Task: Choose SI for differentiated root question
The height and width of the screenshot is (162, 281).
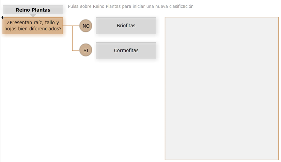Action: pos(86,50)
